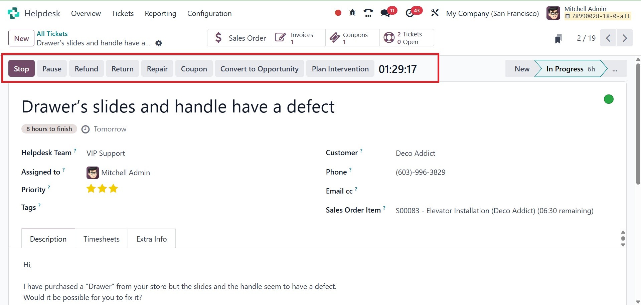
Task: Show help tooltip for Email cc
Action: 356,189
